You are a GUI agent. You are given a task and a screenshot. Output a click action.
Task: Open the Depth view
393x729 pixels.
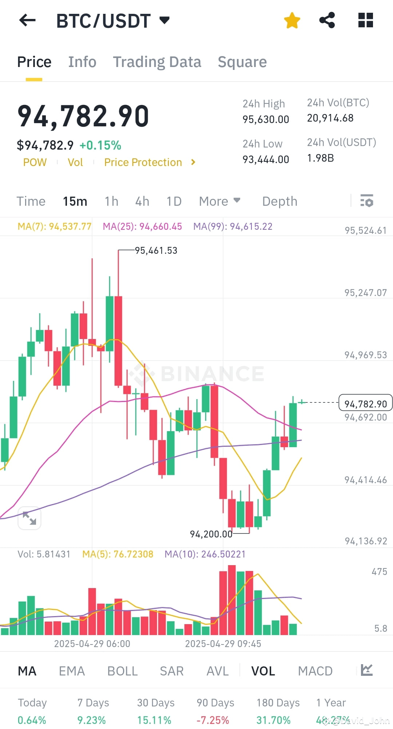coord(279,201)
